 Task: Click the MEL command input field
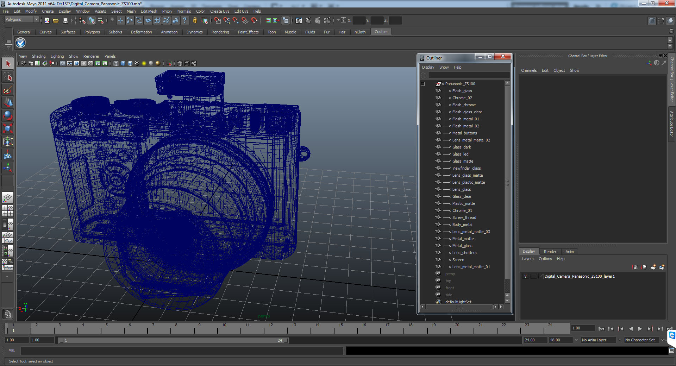point(182,351)
